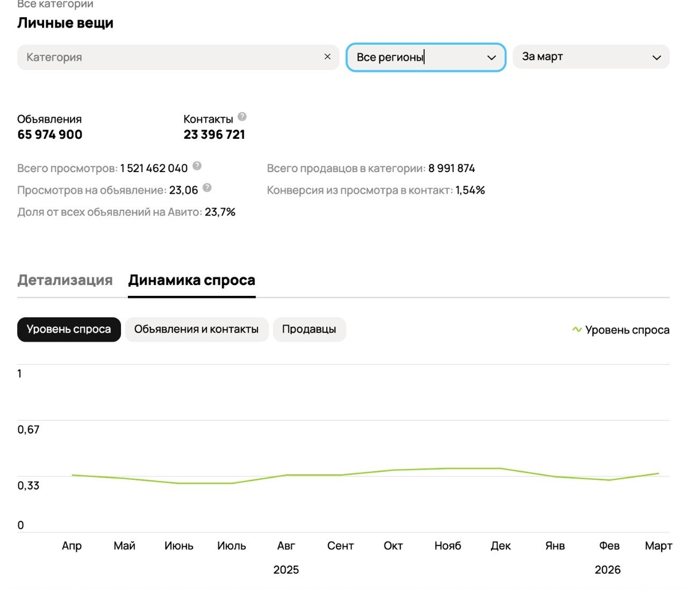Clear the Категория field with X icon
688x590 pixels.
coord(327,57)
